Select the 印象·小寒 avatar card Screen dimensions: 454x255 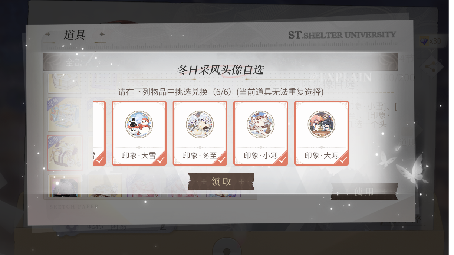261,133
